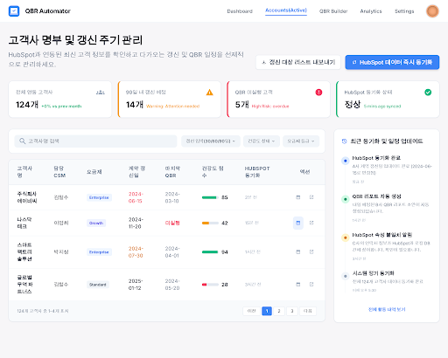Click the QBR Automator logo icon
Image resolution: width=448 pixels, height=358 pixels.
coord(14,11)
